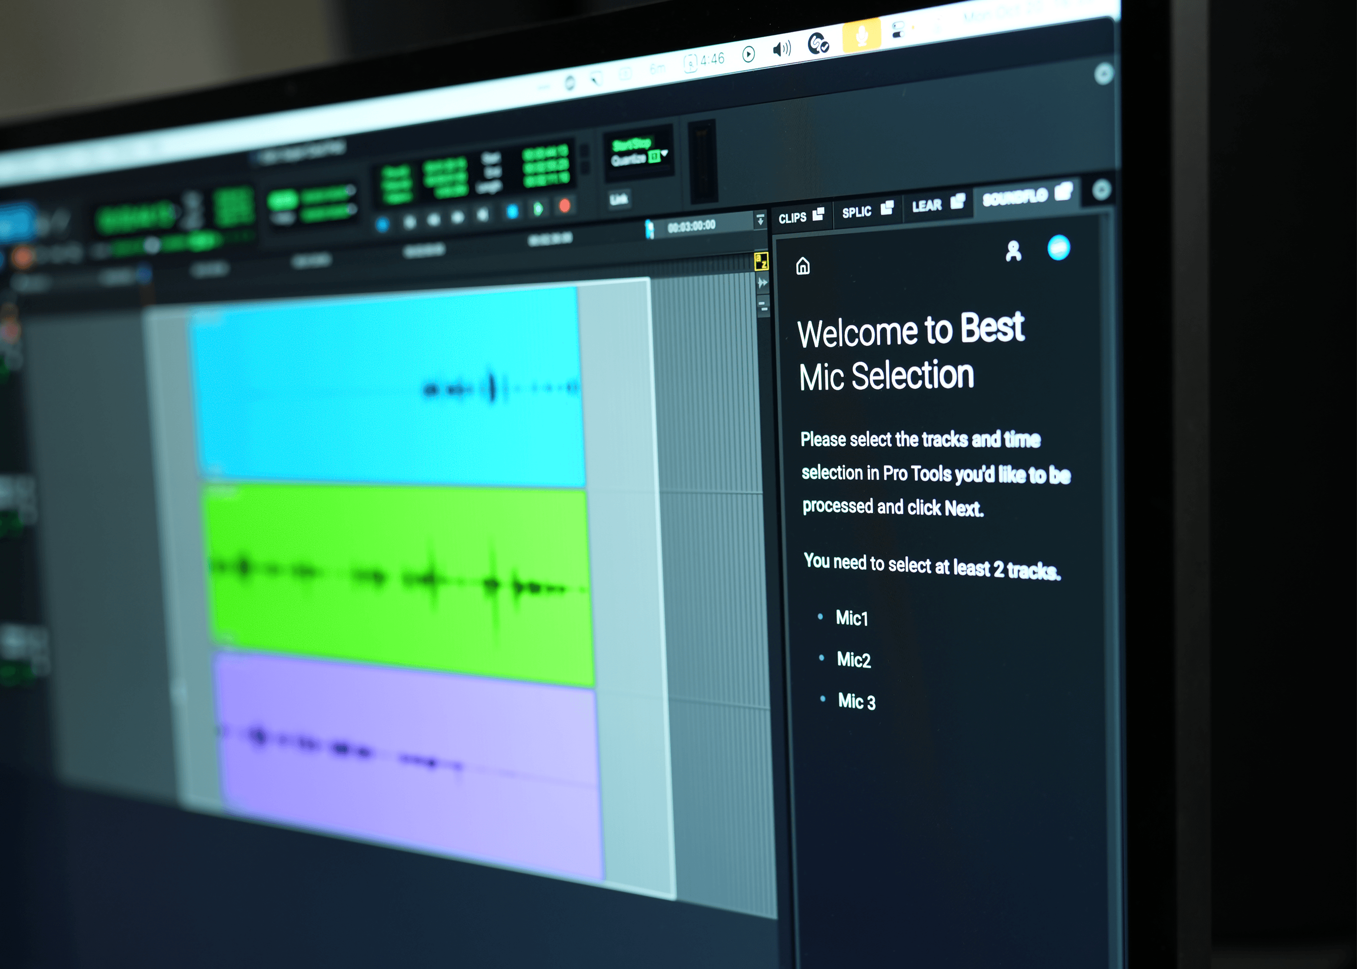Open the macOS volume icon in menu bar
The height and width of the screenshot is (969, 1357).
pyautogui.click(x=781, y=49)
